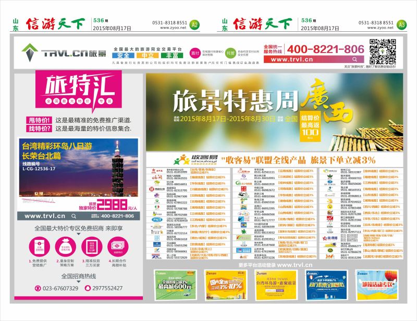
Task: Click the large red 400-8221-806 hotline number
Action: pyautogui.click(x=325, y=49)
